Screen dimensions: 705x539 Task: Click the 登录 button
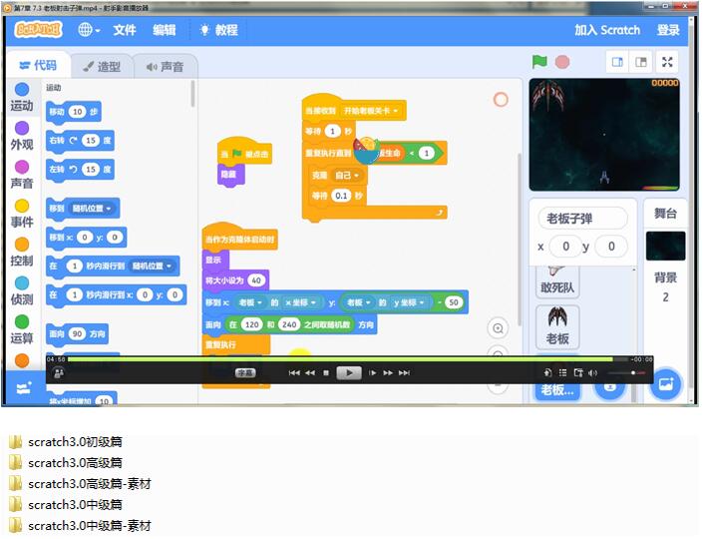(x=668, y=30)
